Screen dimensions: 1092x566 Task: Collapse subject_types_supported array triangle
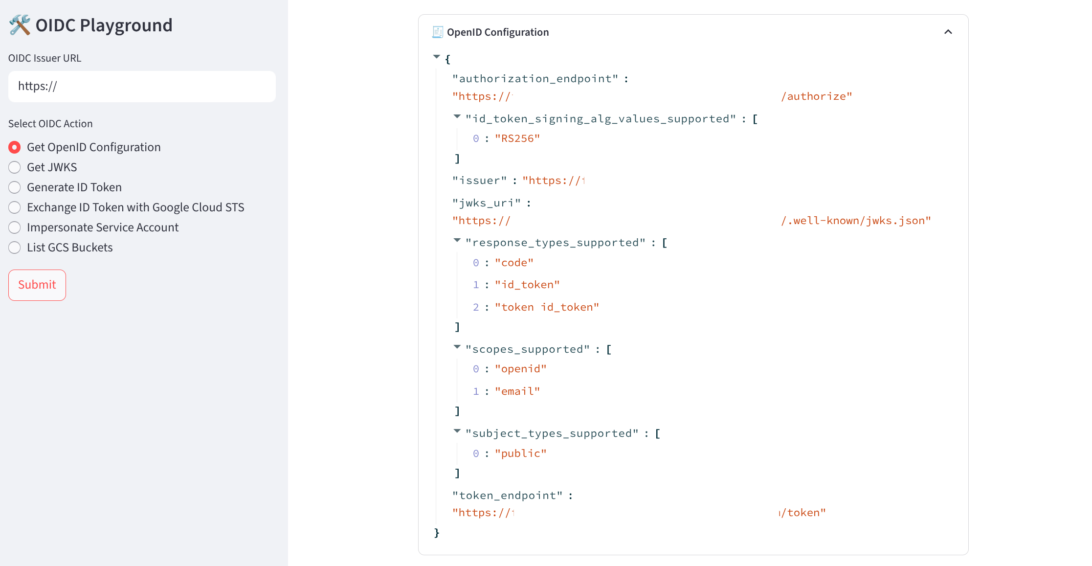pos(457,431)
